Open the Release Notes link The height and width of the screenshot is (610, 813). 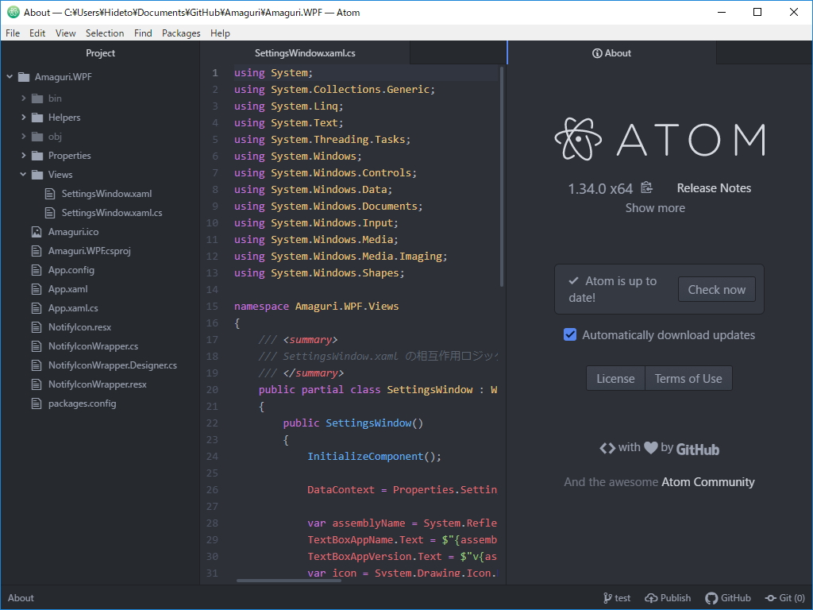[713, 187]
